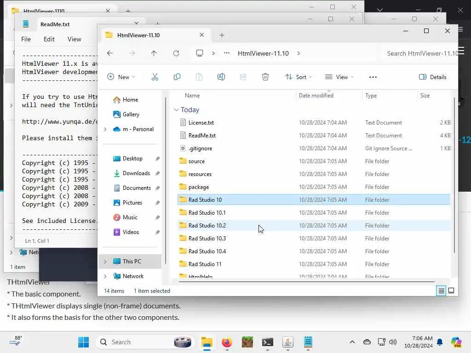Select the source folder
Viewport: 471px width, 353px height.
pos(314,161)
